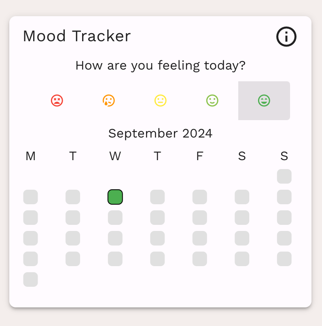
Task: Pick the yellow neutral face mood
Action: coord(161,101)
